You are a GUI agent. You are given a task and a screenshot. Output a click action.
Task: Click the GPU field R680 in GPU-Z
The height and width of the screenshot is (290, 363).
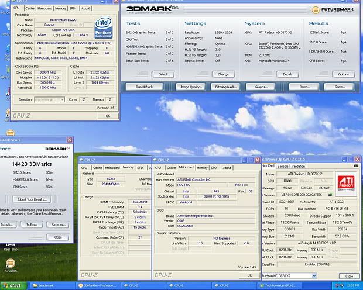coord(287,181)
